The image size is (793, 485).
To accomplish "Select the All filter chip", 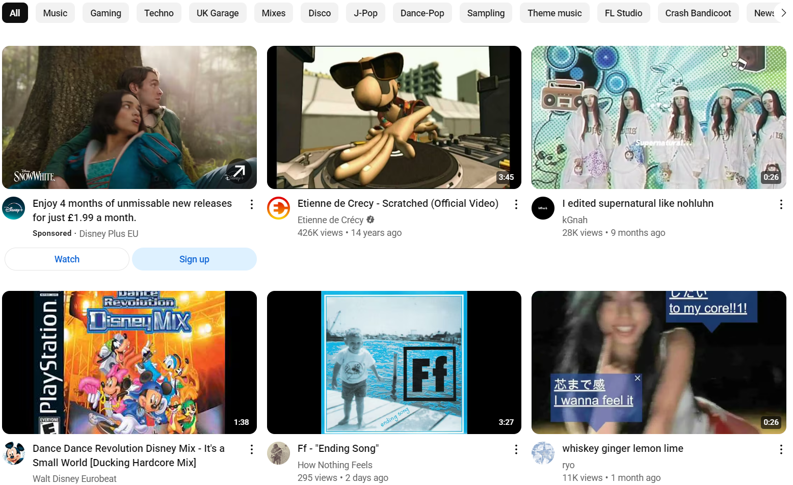I will [x=15, y=13].
